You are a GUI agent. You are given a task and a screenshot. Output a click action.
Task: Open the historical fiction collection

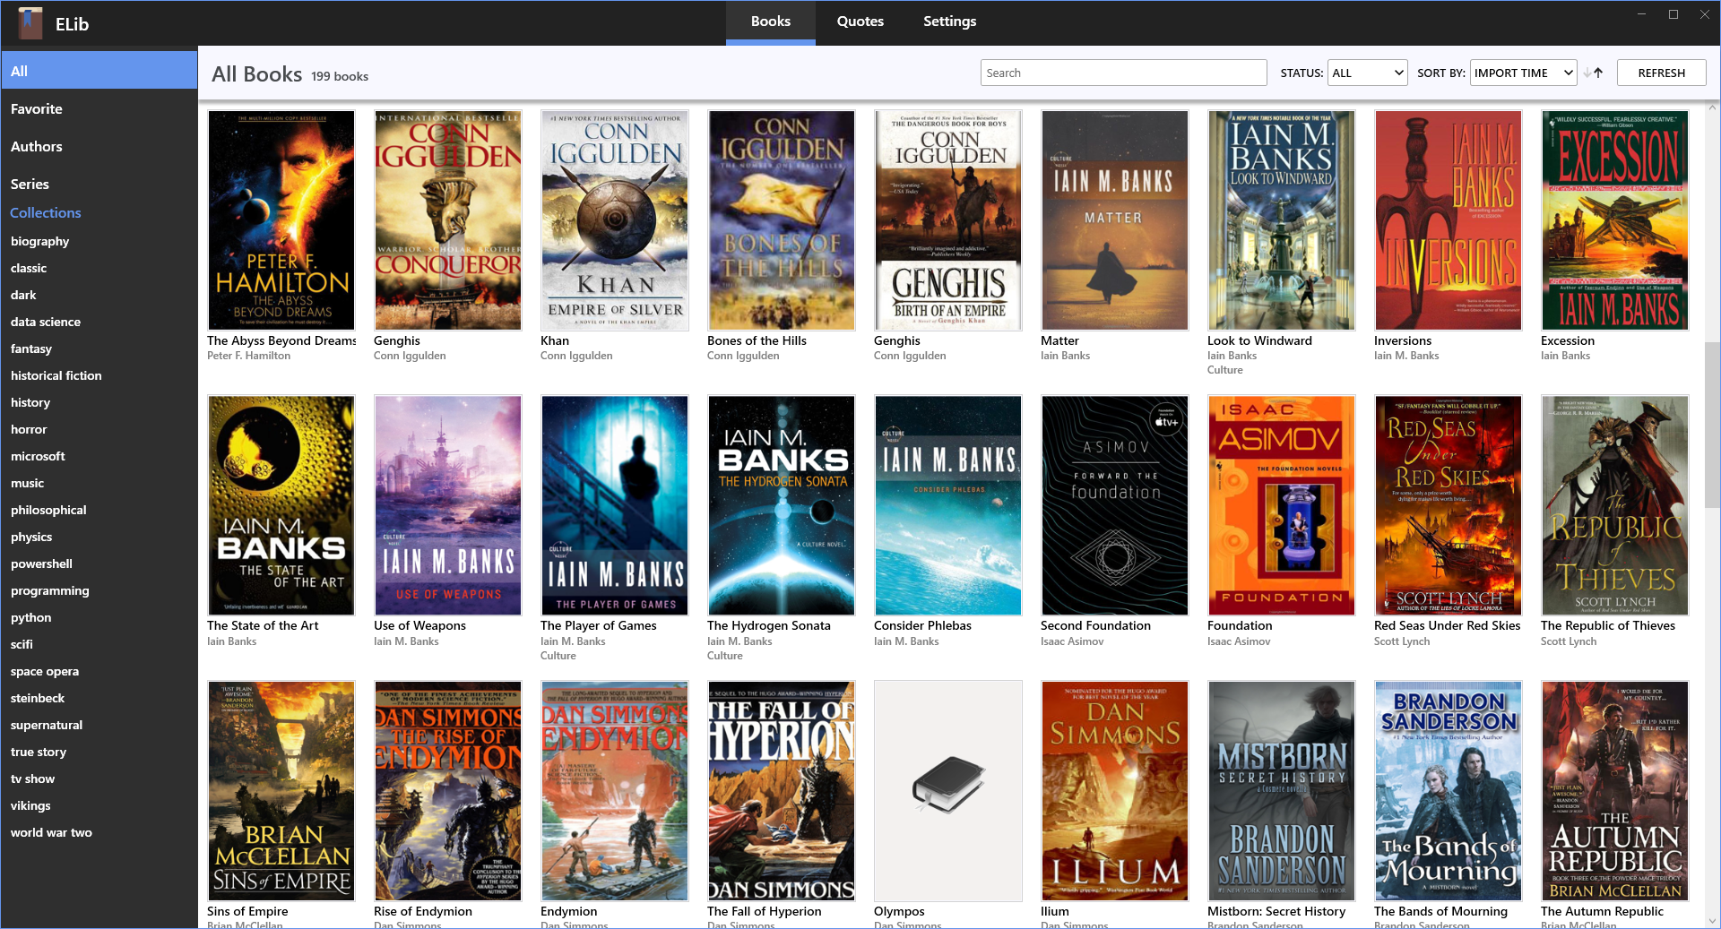pos(56,375)
